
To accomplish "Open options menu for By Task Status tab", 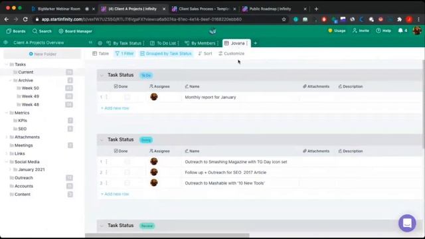I will tap(143, 43).
